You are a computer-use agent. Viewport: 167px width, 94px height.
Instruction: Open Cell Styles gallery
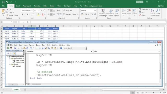pos(117,13)
